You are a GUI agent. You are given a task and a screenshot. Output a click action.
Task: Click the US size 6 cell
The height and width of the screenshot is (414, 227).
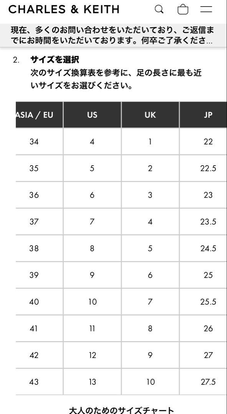coord(92,195)
